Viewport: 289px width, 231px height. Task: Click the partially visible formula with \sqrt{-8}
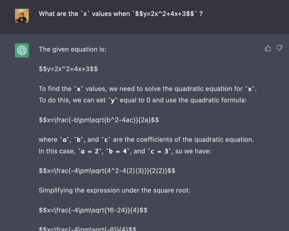tap(87, 229)
